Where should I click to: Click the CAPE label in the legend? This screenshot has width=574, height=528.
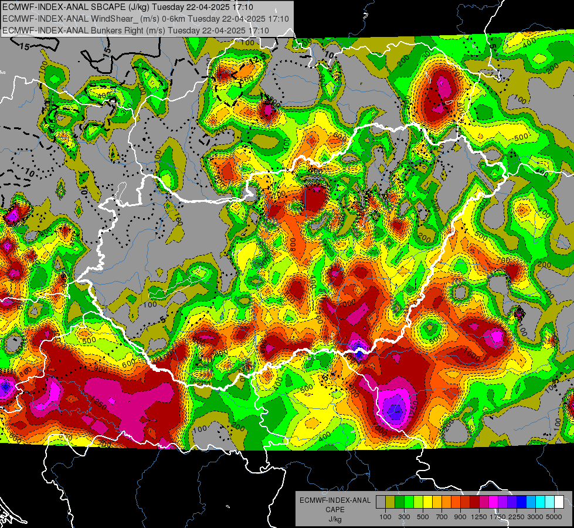pyautogui.click(x=335, y=509)
